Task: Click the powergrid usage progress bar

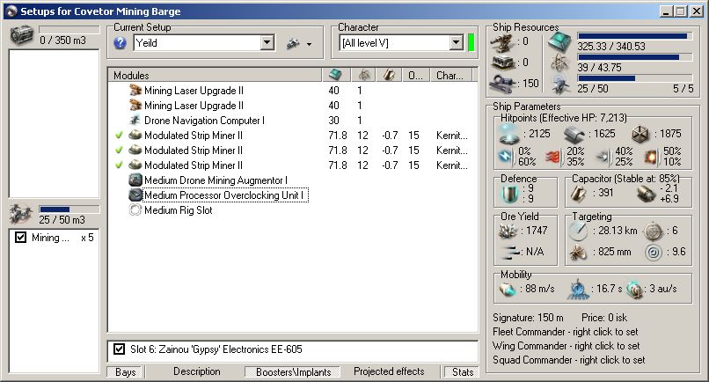Action: [635, 57]
